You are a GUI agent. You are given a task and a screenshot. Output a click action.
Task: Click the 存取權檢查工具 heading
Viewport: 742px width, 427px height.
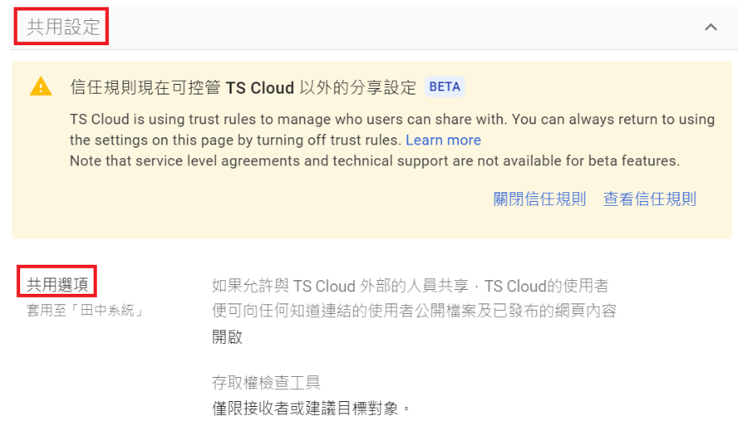266,383
